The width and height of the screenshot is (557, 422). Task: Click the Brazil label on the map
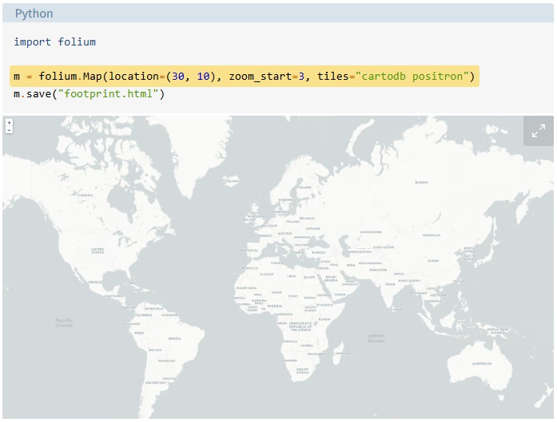click(x=174, y=338)
